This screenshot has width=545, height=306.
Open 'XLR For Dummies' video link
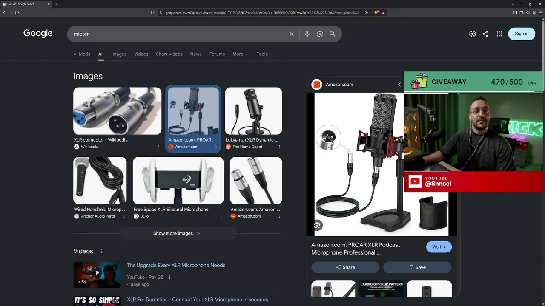coord(198,300)
